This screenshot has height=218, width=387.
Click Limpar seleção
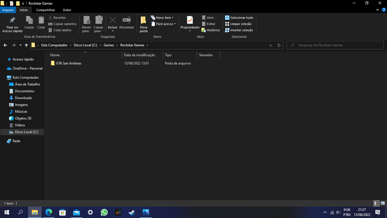pyautogui.click(x=238, y=24)
